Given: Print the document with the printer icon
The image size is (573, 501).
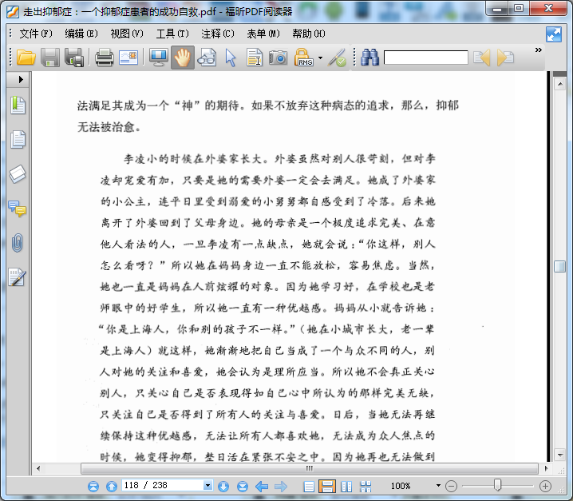Looking at the screenshot, I should click(105, 58).
